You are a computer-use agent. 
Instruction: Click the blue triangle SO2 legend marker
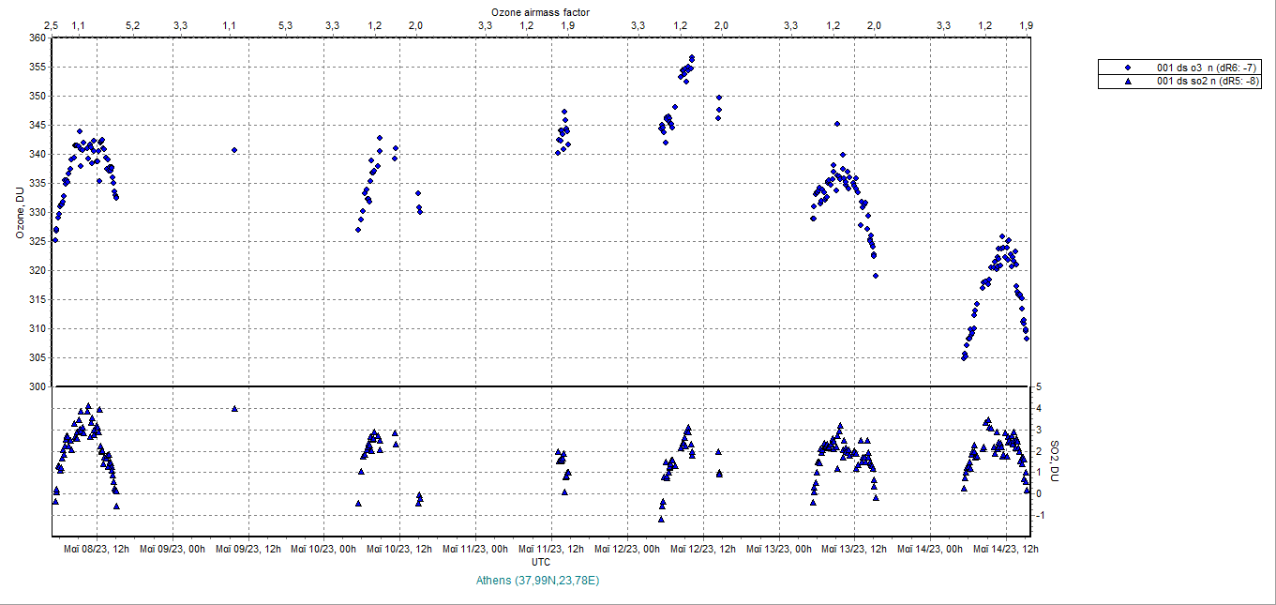click(1128, 82)
